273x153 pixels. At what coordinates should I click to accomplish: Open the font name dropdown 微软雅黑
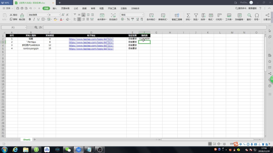37,15
